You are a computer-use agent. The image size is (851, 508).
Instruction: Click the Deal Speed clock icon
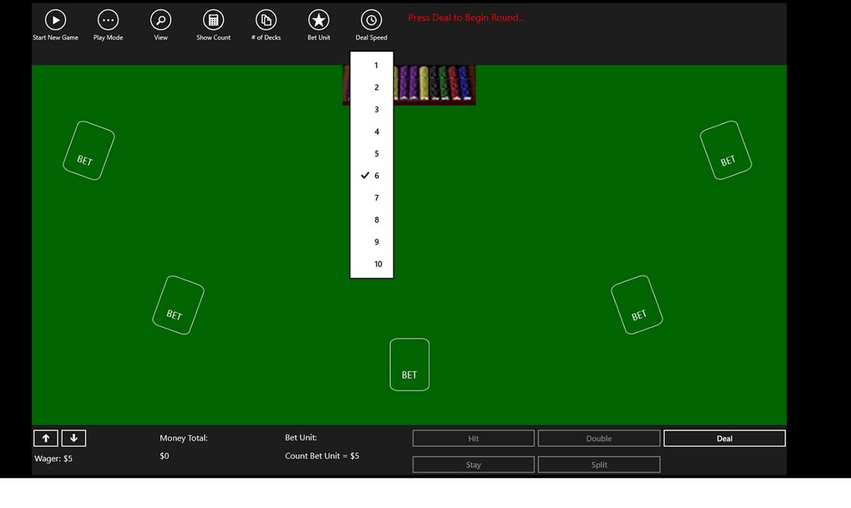(372, 20)
